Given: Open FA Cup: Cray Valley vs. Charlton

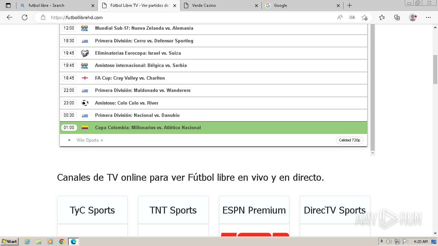Looking at the screenshot, I should [x=214, y=78].
